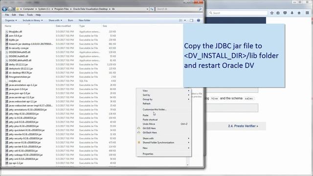313x176 pixels.
Task: Expand the View submenu
Action: (163, 91)
